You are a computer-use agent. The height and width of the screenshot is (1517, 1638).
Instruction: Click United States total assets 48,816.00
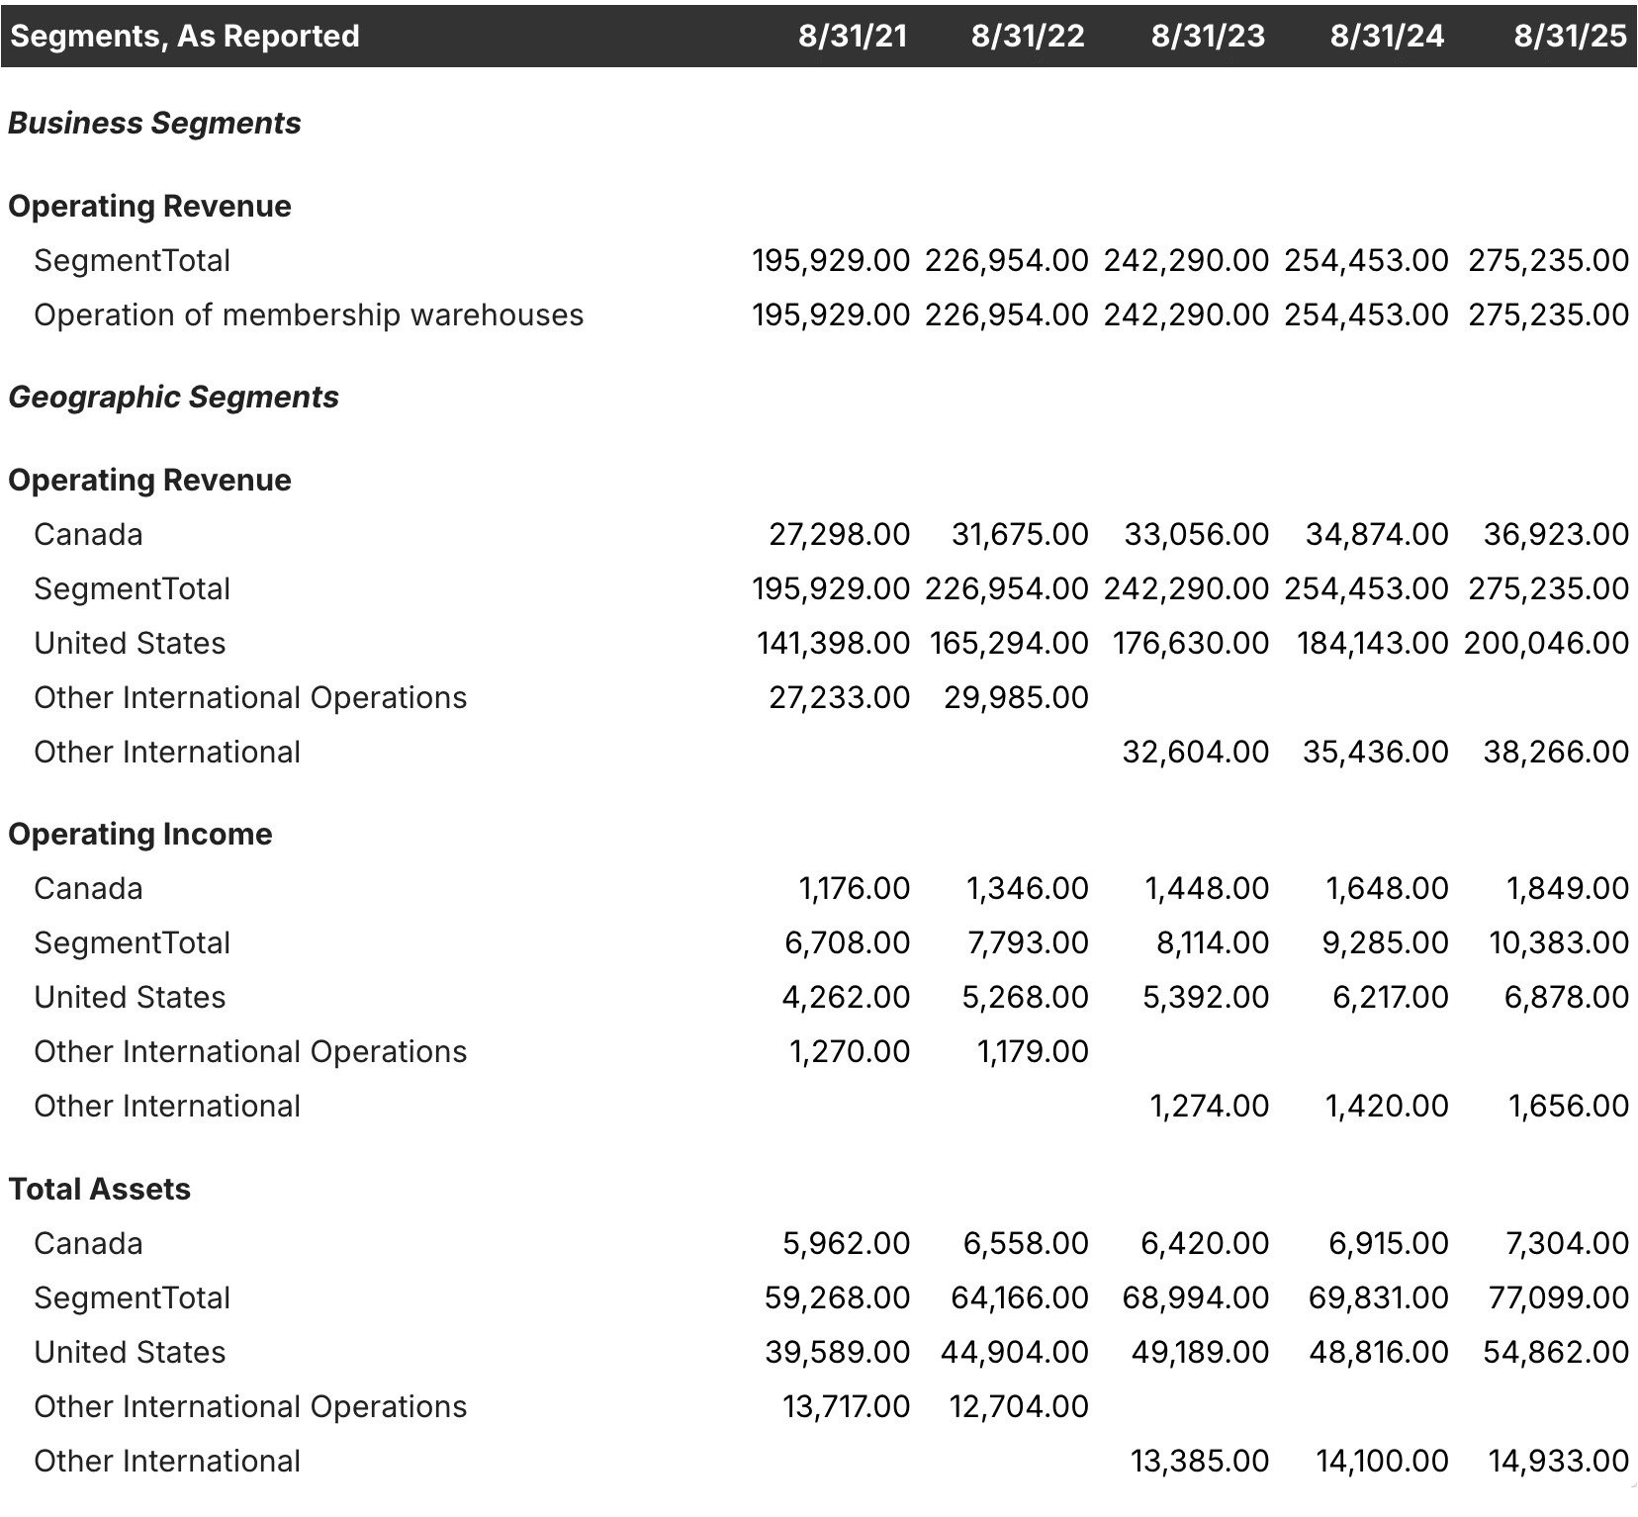[1379, 1353]
